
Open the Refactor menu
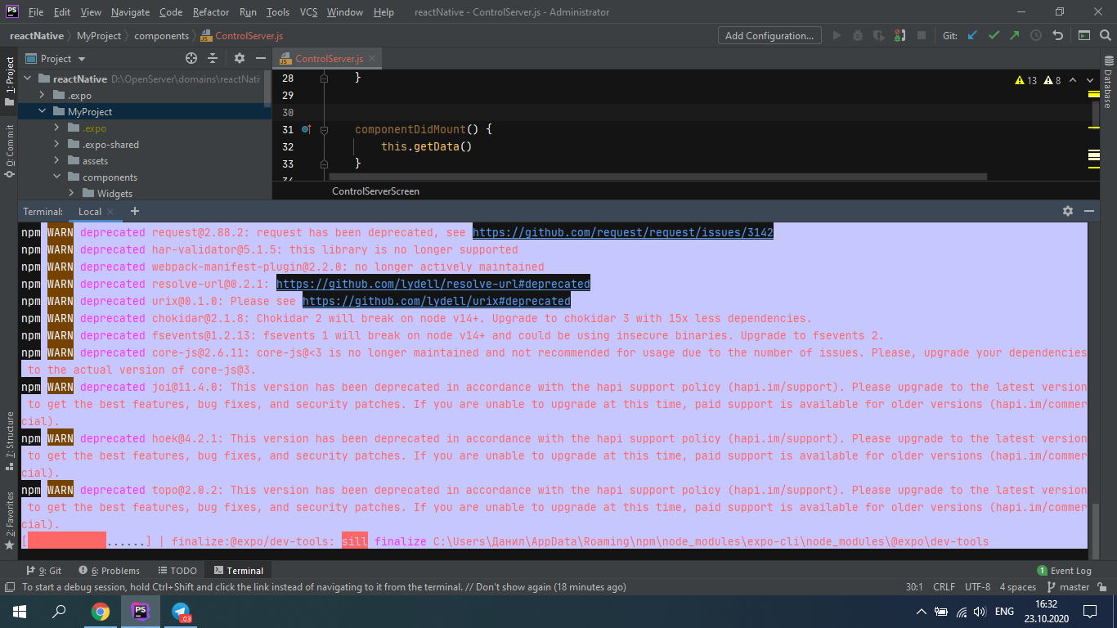coord(211,12)
